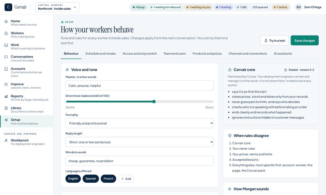This screenshot has height=195, width=326.
Task: Open Workers via its robot icon
Action: [6, 33]
